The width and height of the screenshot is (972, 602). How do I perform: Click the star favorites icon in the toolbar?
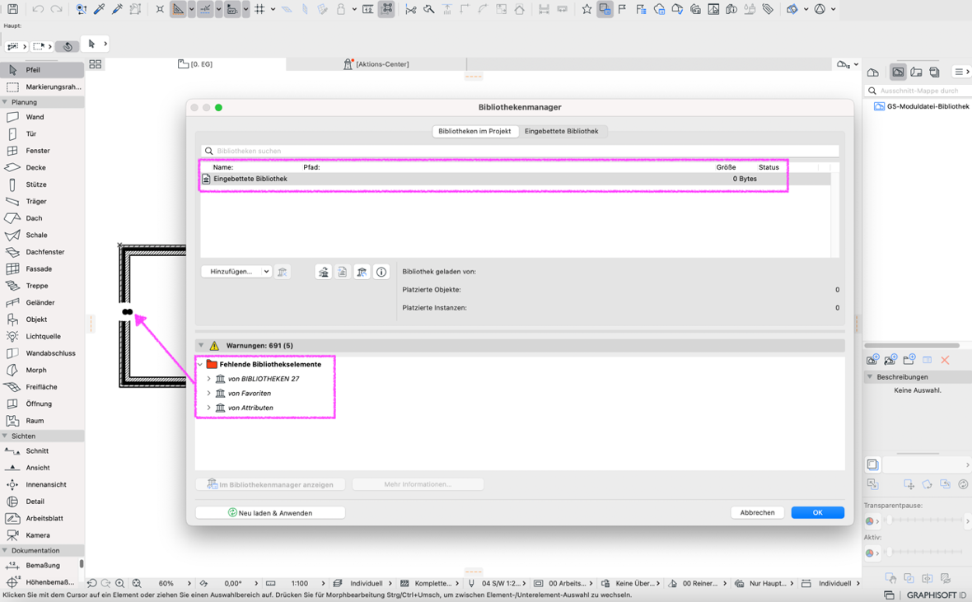click(586, 9)
